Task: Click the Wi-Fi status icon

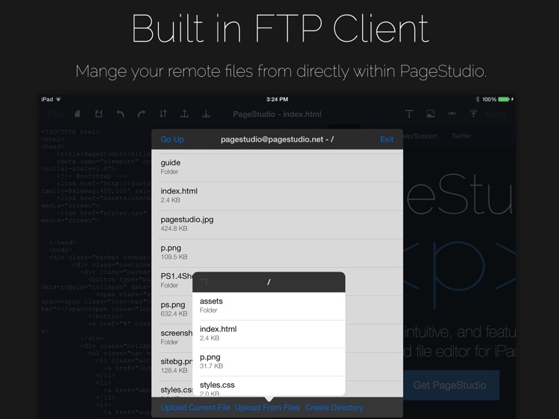Action: coord(58,99)
